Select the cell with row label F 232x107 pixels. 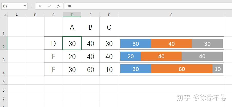click(x=53, y=69)
